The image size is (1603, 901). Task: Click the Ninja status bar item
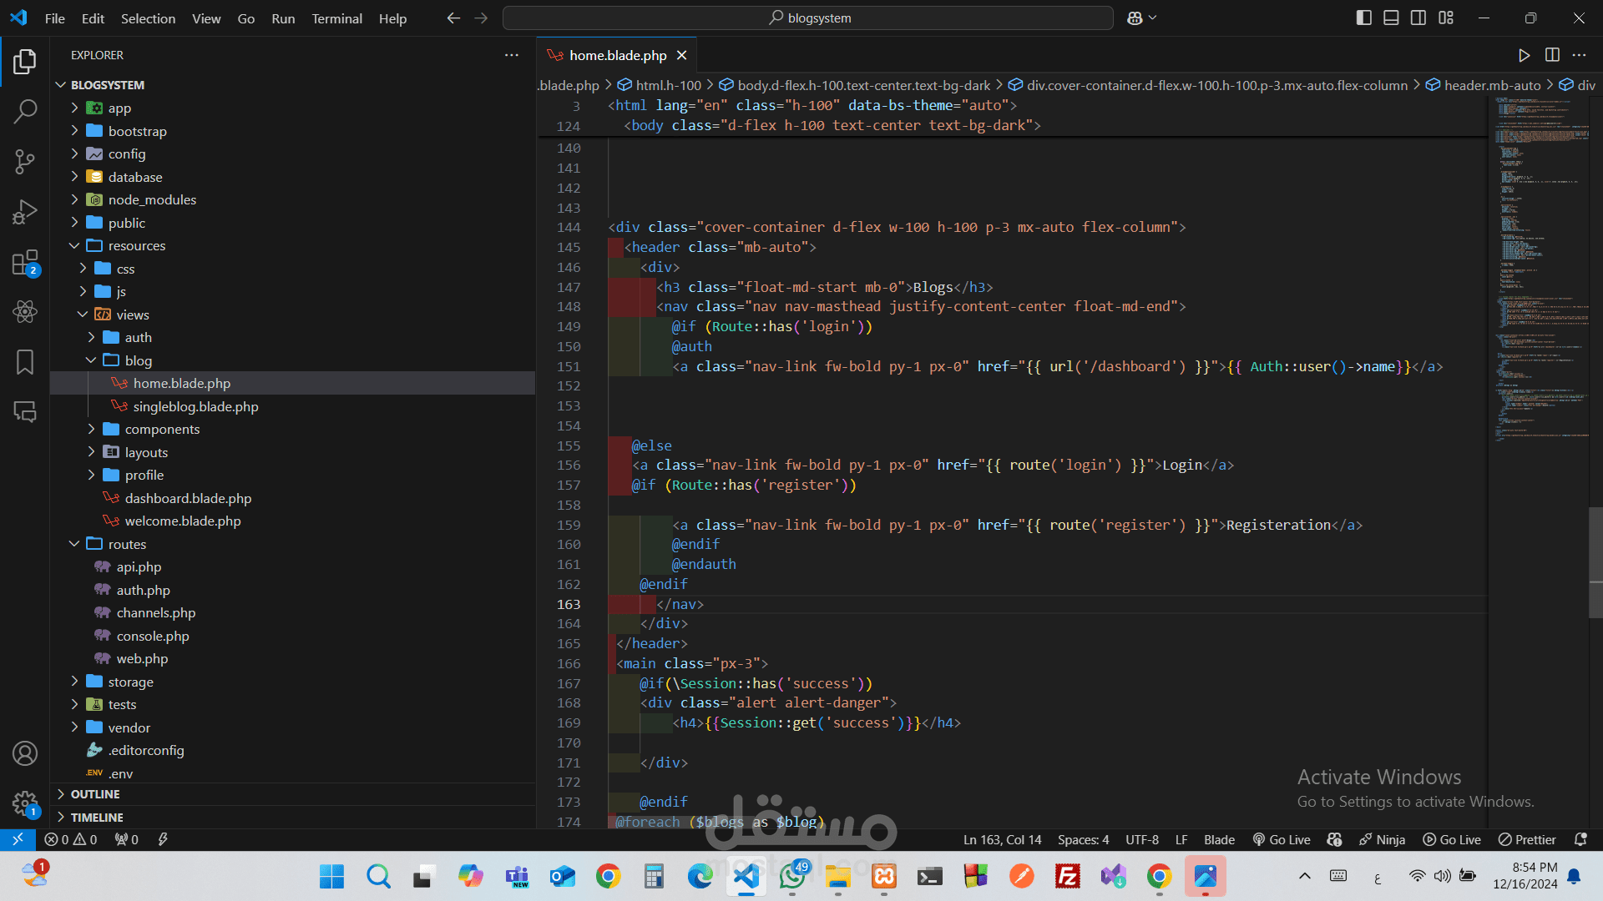(x=1382, y=839)
